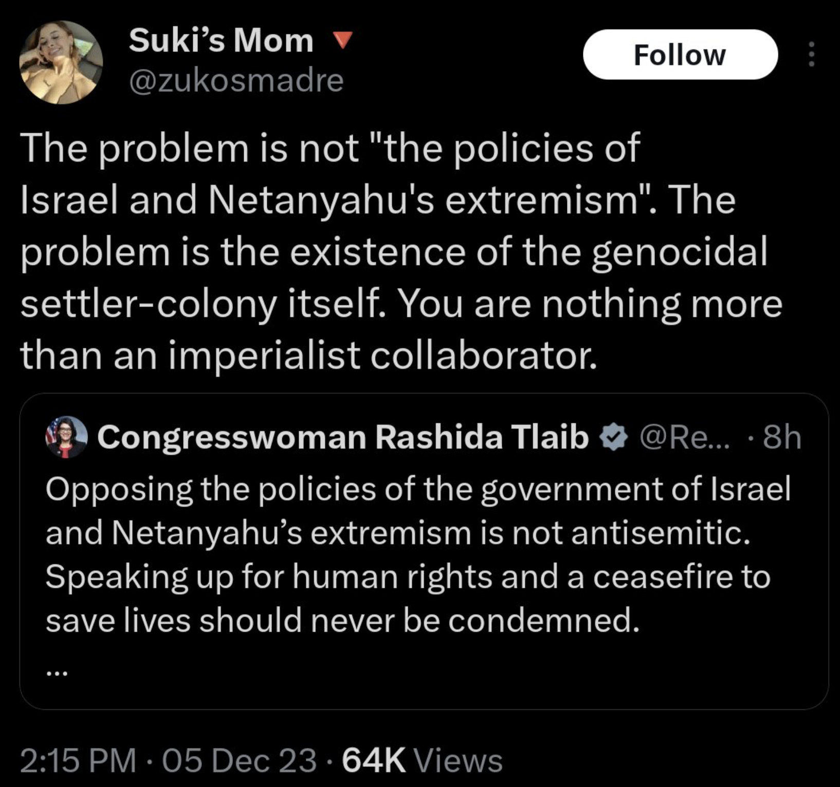Open the three-dot more options menu
The height and width of the screenshot is (787, 840).
tap(811, 55)
